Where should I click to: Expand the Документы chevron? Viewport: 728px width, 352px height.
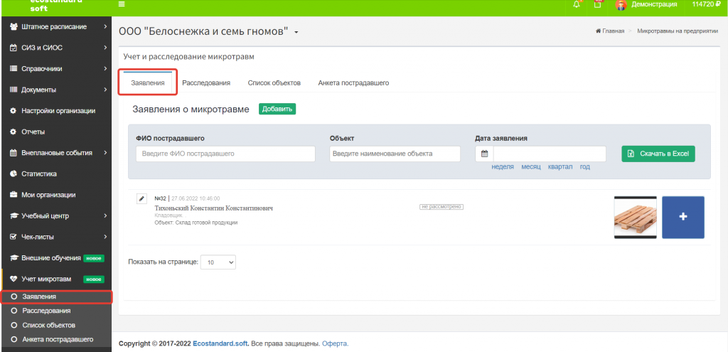tap(105, 90)
